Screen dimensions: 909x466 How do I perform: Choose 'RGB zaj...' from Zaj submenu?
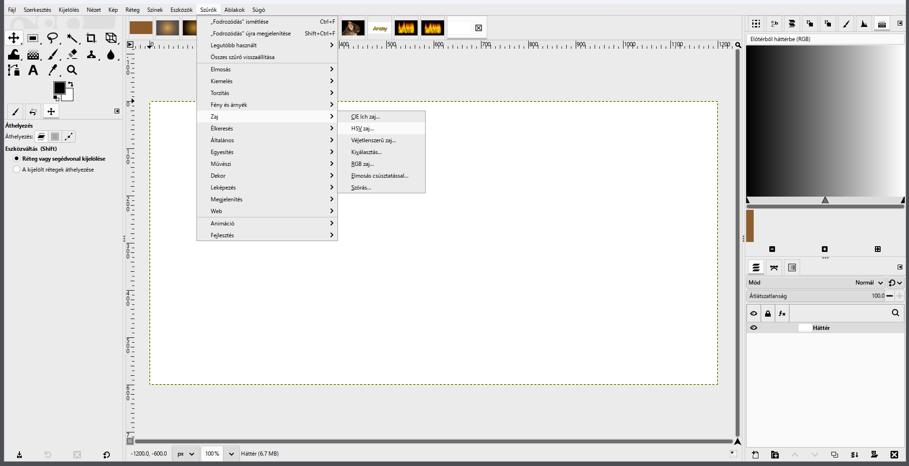[x=382, y=164]
